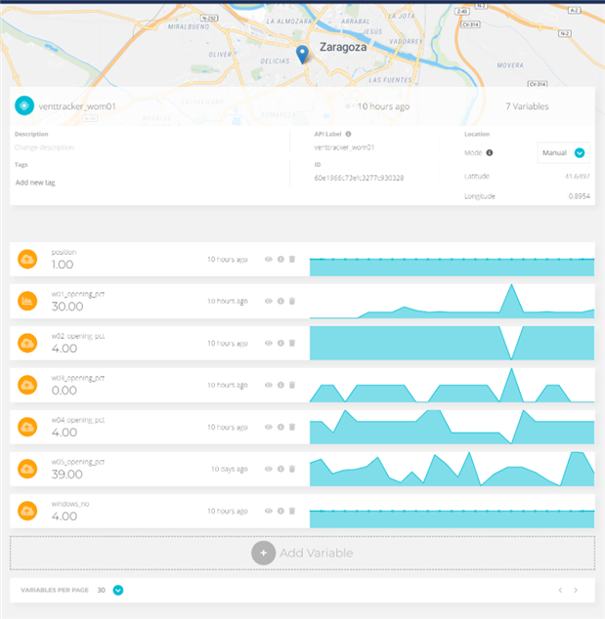Click the Zaragoza city label on map
605x619 pixels.
343,47
